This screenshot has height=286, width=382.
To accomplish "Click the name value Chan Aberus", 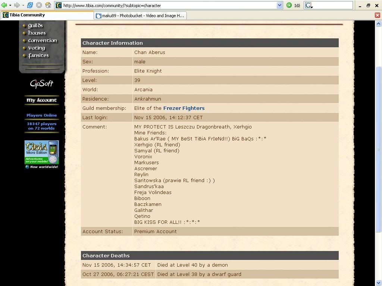I will 150,52.
